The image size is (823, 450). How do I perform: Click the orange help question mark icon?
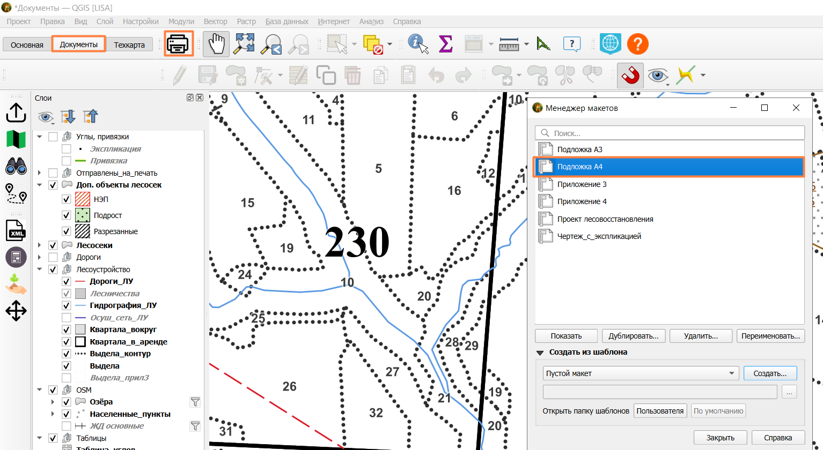click(x=638, y=44)
